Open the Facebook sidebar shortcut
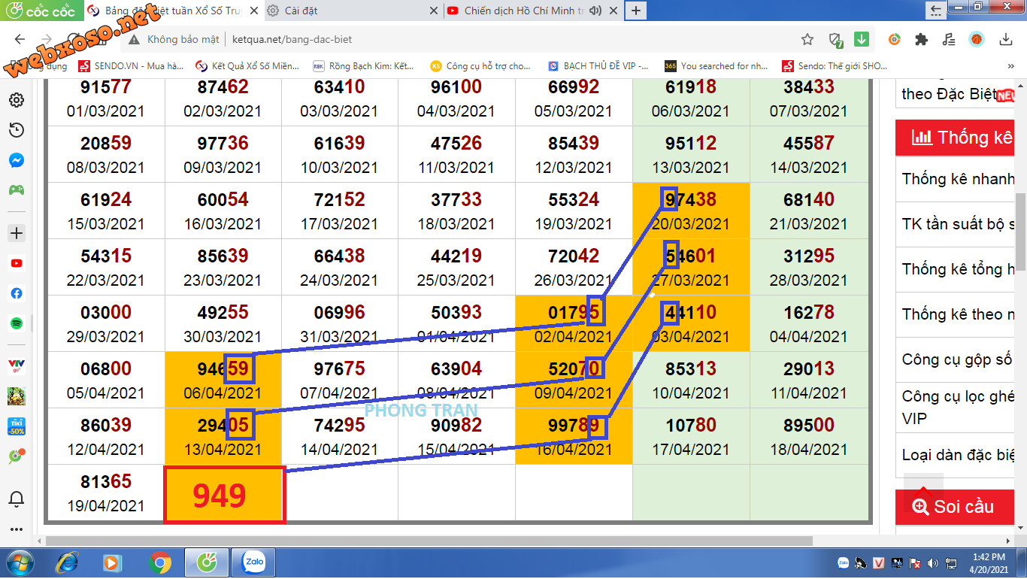Image resolution: width=1027 pixels, height=579 pixels. coord(16,293)
